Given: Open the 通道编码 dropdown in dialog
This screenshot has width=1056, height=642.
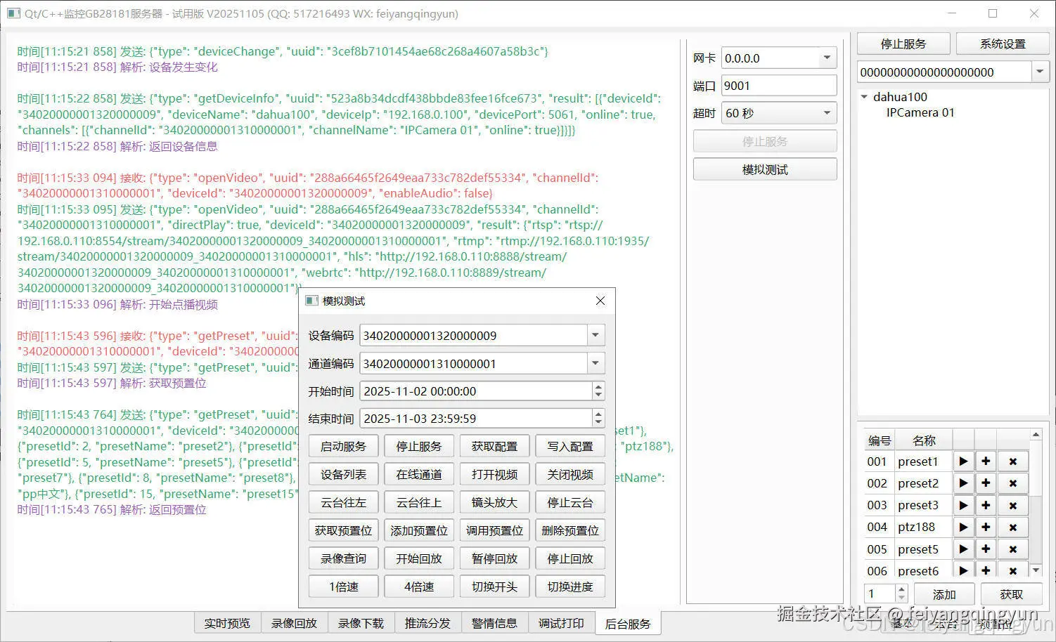Looking at the screenshot, I should pos(595,363).
